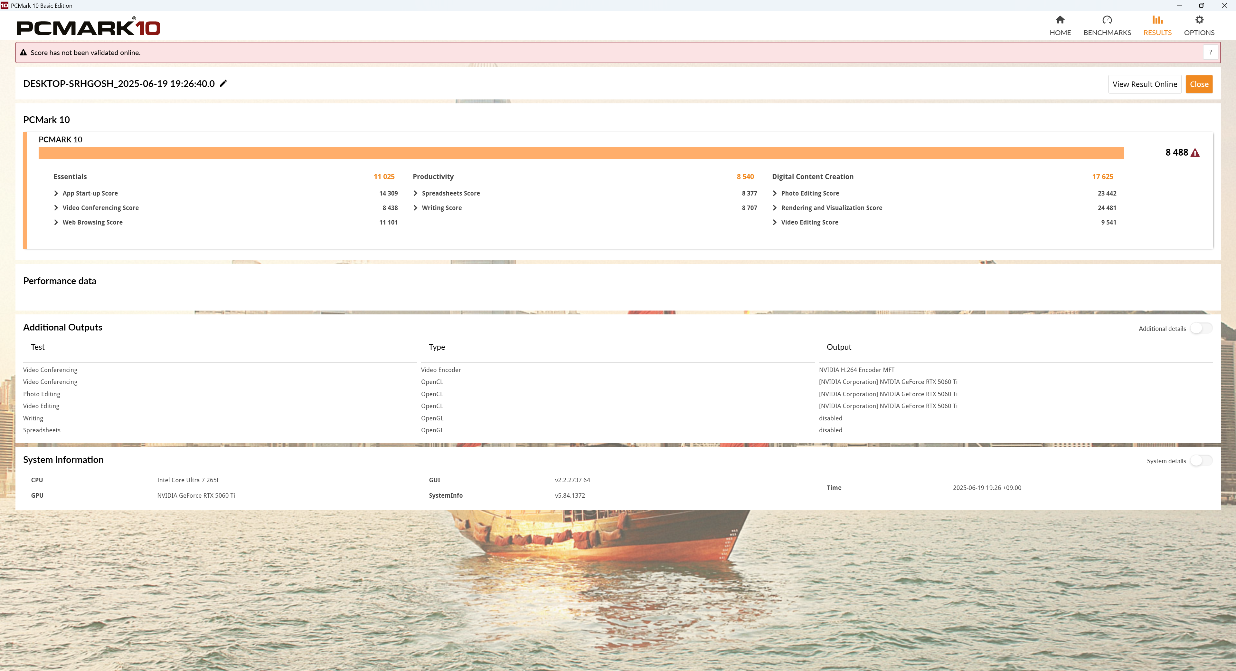Click the question mark help button

pyautogui.click(x=1210, y=52)
